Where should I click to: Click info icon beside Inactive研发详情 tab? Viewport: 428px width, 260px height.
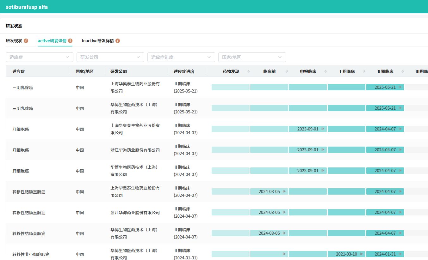point(118,41)
